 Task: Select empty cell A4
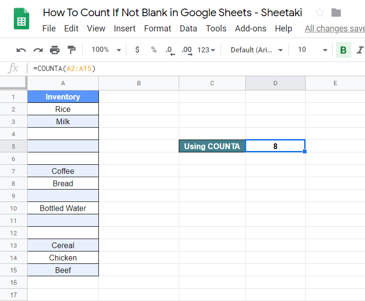63,134
